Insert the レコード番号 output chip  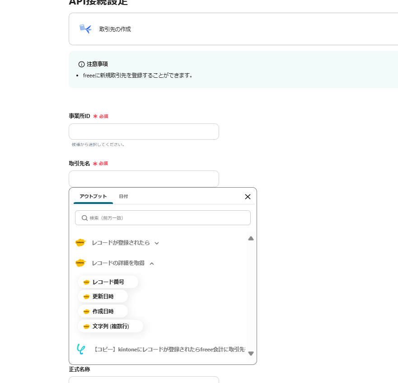[x=108, y=282]
